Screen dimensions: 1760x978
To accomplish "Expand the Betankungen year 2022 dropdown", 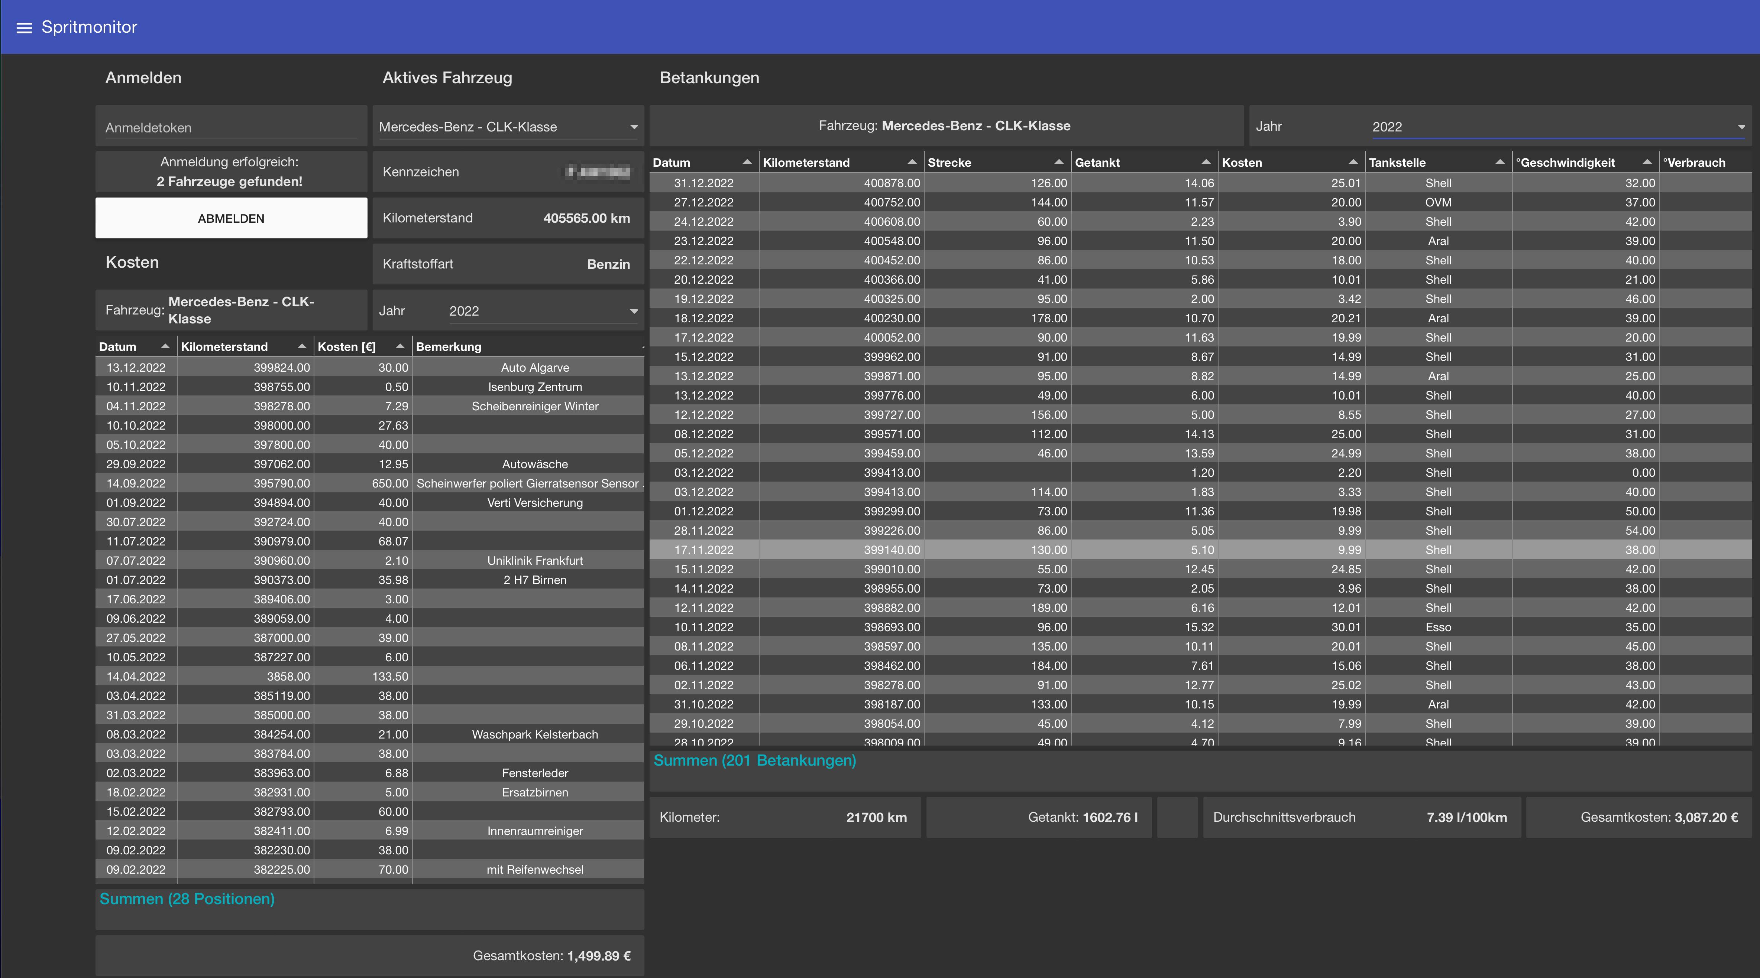I will (x=1558, y=127).
